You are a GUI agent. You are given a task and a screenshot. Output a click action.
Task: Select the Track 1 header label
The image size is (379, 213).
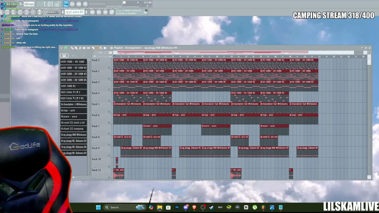[95, 60]
